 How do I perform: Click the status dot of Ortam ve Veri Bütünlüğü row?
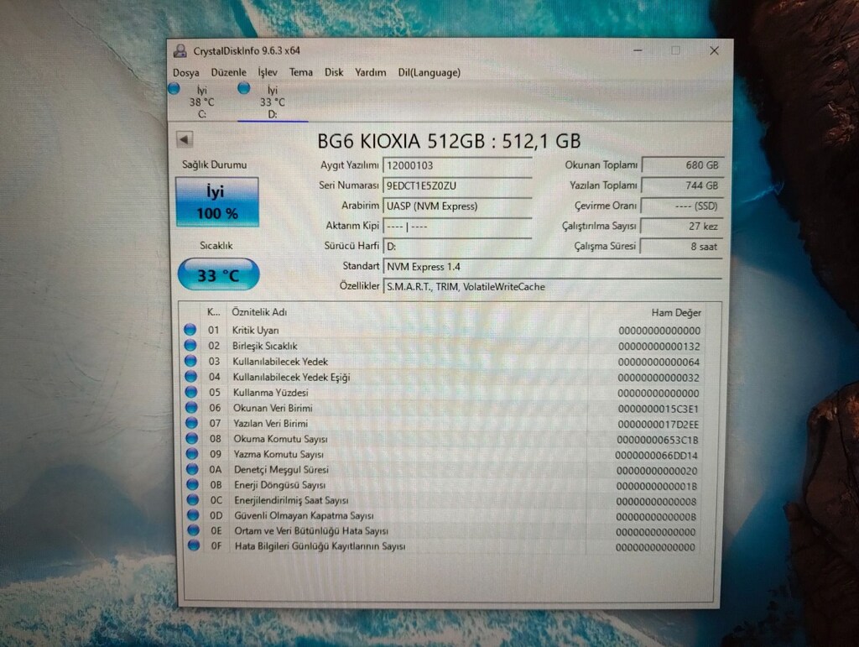194,530
